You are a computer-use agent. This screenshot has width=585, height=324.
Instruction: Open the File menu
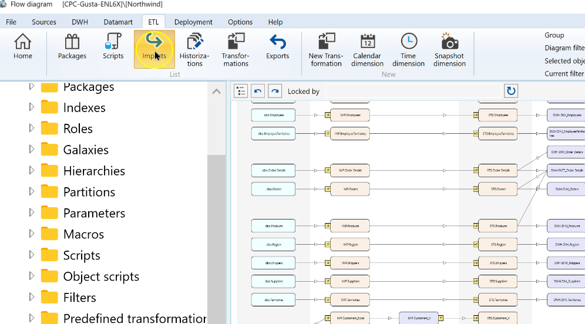pyautogui.click(x=11, y=22)
